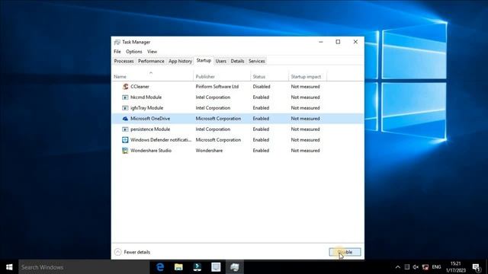488x274 pixels.
Task: Click the Task Manager taskbar icon
Action: click(234, 267)
